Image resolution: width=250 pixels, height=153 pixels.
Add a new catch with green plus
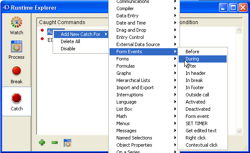click(42, 142)
